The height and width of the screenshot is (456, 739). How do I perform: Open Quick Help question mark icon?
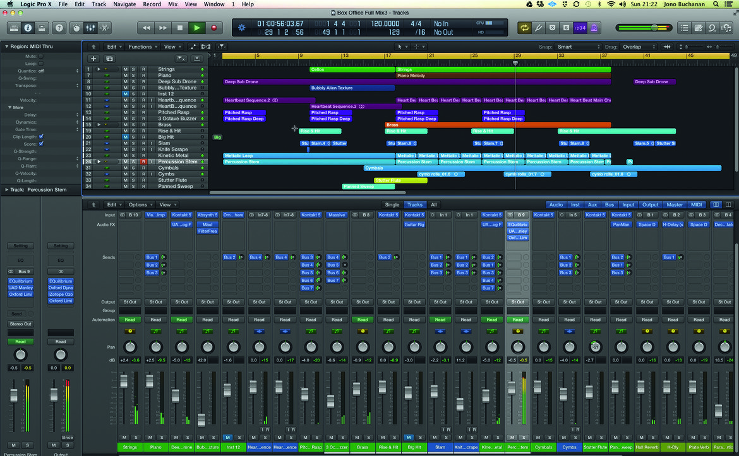(59, 28)
